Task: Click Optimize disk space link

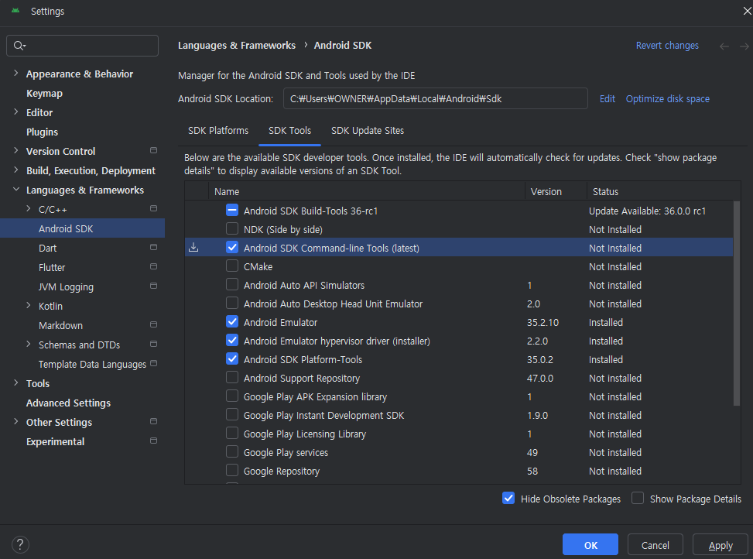Action: pos(668,99)
